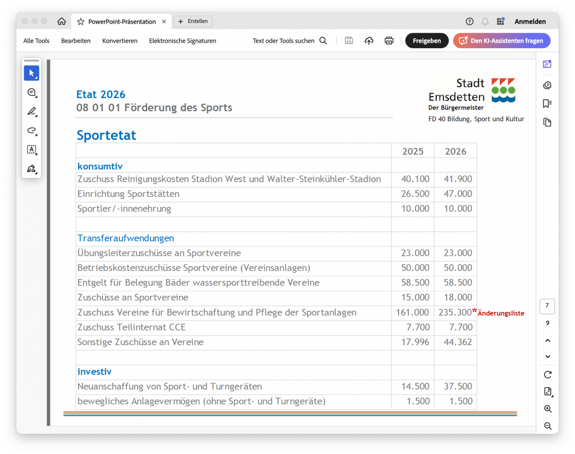Click the upload to cloud icon
The width and height of the screenshot is (575, 454).
[369, 40]
